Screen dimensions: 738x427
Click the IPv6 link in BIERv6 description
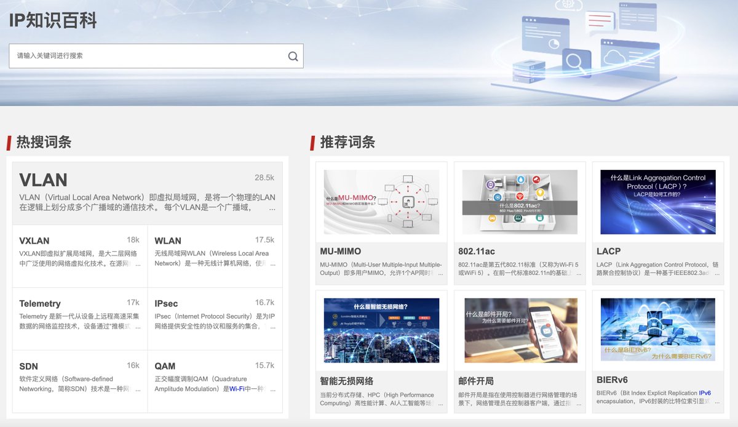[x=703, y=394]
